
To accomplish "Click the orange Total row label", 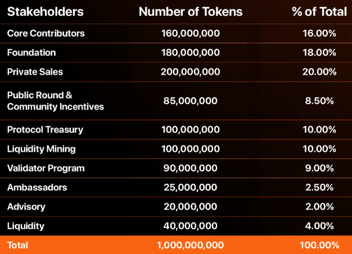I will point(17,245).
